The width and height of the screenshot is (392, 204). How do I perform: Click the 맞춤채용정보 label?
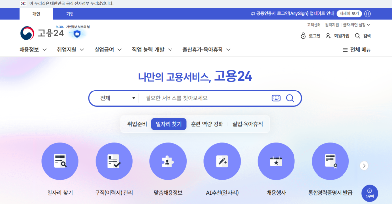[x=168, y=193]
